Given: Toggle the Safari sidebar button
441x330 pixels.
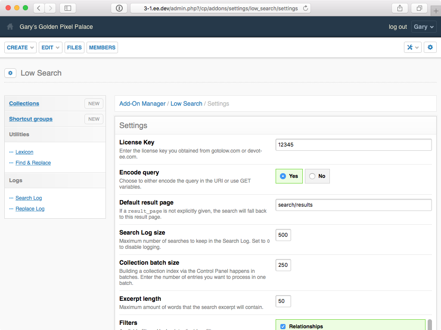Looking at the screenshot, I should coord(68,8).
